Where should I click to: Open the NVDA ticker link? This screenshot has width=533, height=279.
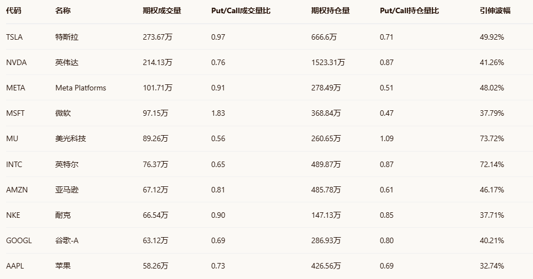17,62
